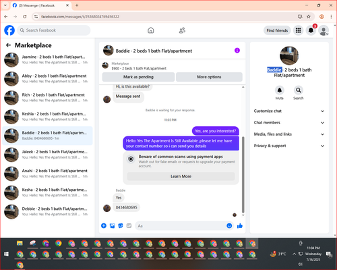Screen dimensions: 337x270
Task: Open the emoji picker in the message box
Action: 229,225
